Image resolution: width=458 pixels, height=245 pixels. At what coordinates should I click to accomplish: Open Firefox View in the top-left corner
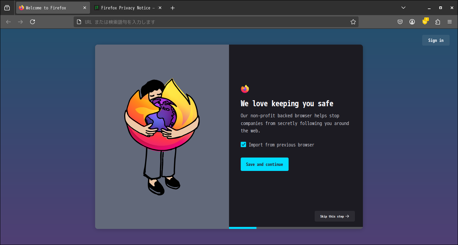pos(7,7)
